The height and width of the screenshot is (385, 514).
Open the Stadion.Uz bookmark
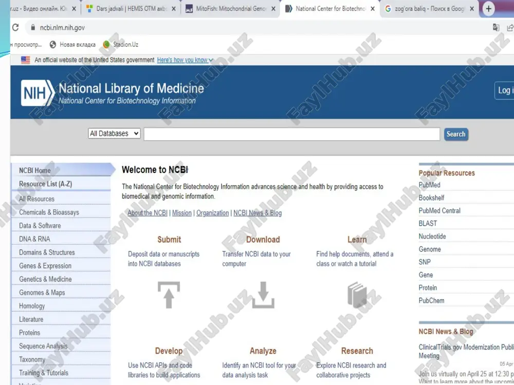pos(121,44)
